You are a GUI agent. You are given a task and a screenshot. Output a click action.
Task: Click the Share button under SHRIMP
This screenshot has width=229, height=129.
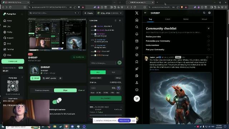coord(35,78)
